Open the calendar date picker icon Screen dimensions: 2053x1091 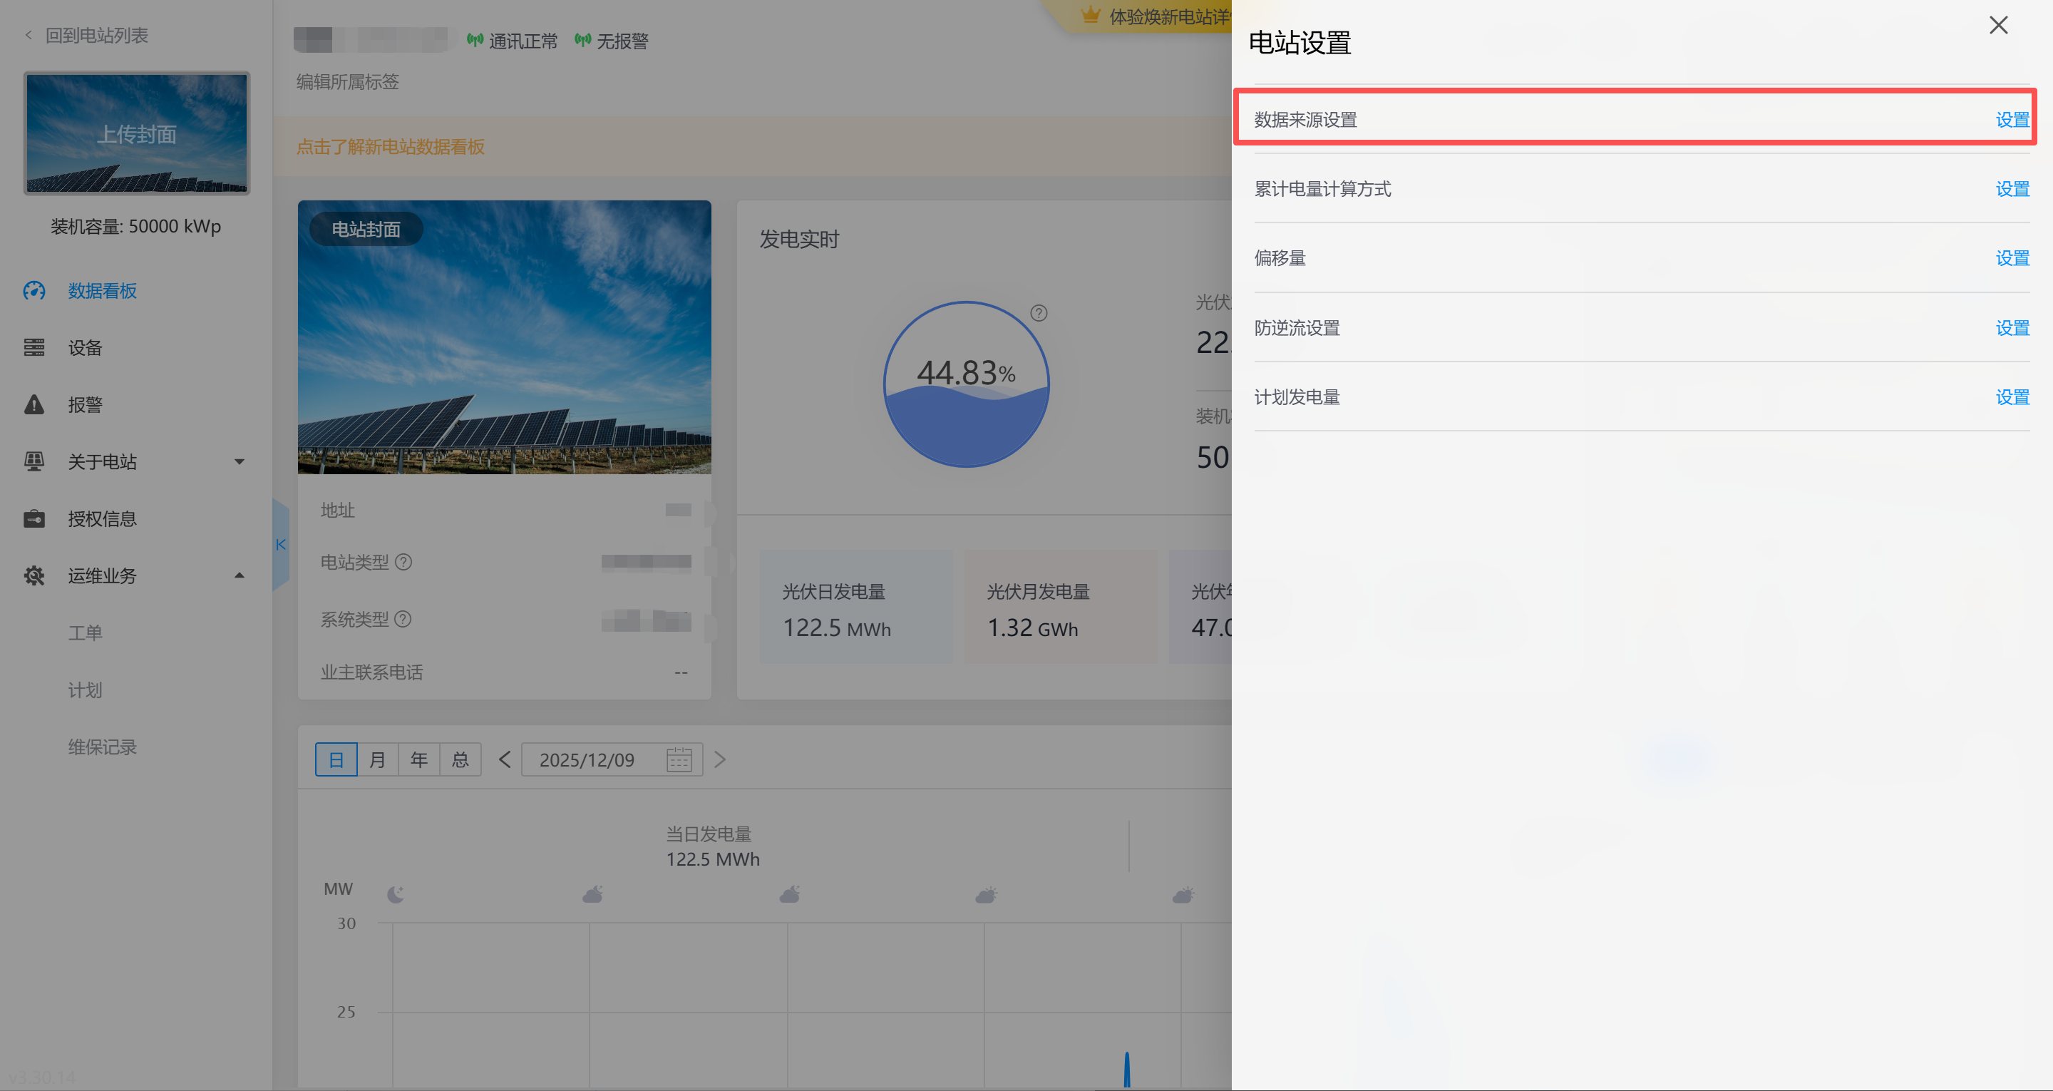[678, 759]
